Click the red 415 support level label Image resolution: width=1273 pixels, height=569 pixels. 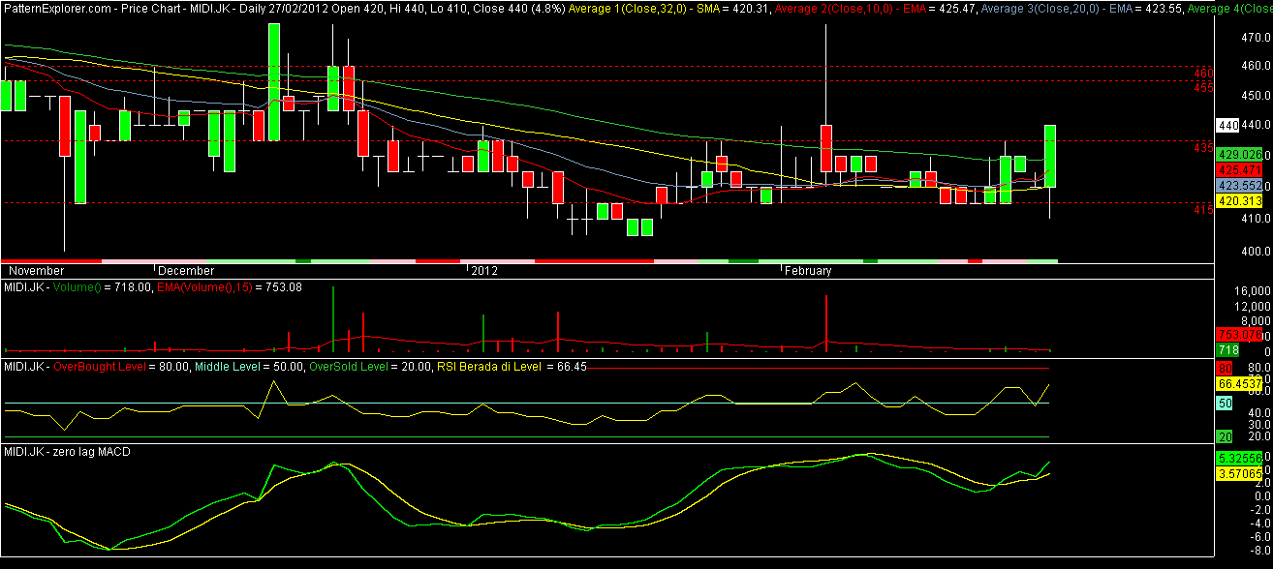coord(1203,209)
